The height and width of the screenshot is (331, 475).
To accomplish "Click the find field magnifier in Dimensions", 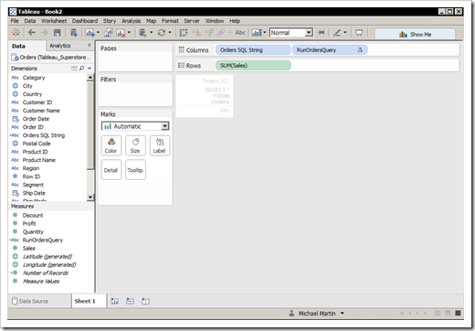I will point(81,69).
